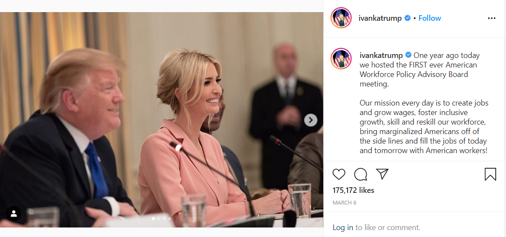Jump to the fourth carousel dot
Viewport: 506px width, 237px height.
click(x=169, y=219)
